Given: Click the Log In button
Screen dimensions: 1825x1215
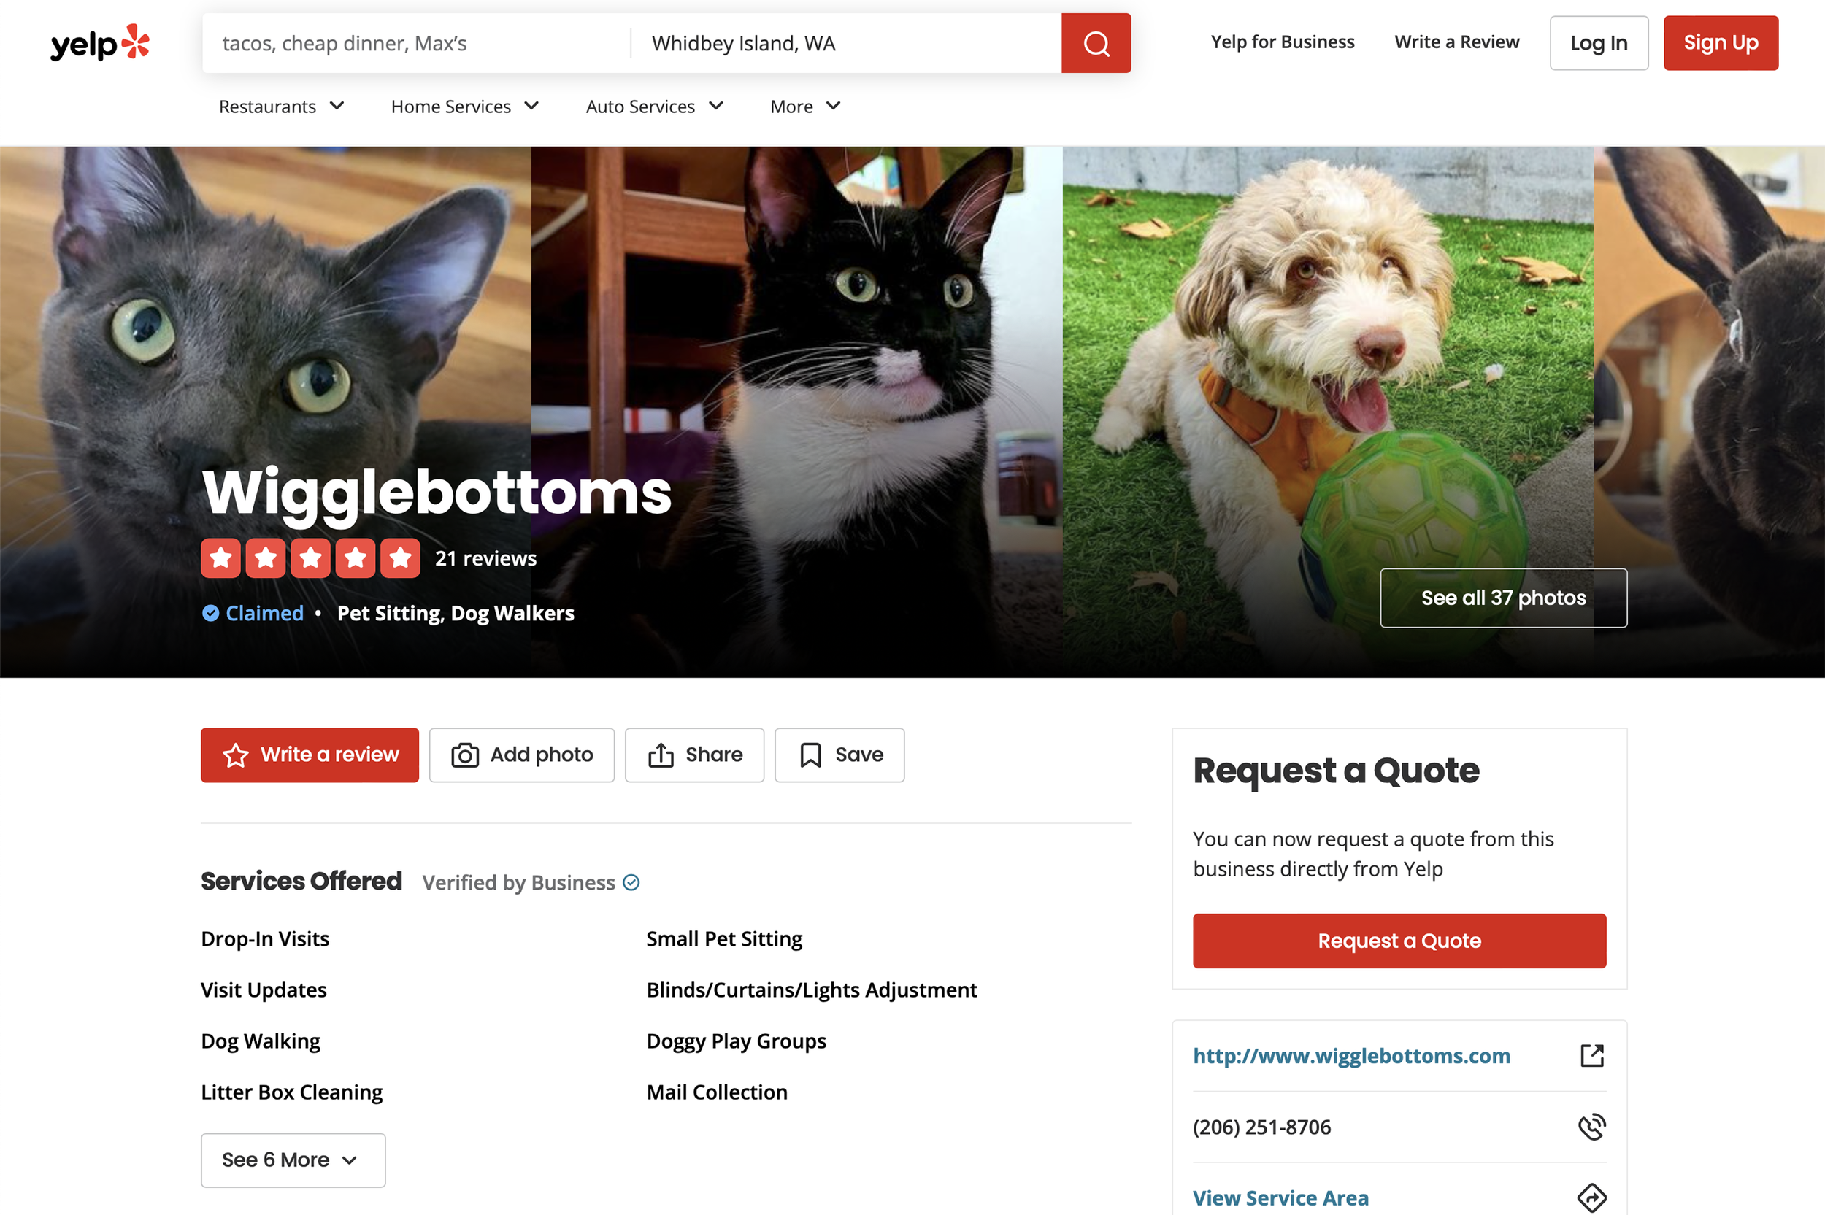Looking at the screenshot, I should tap(1599, 42).
